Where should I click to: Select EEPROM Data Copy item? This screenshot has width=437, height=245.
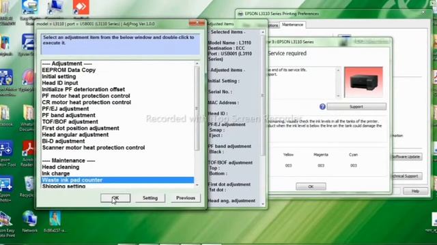point(68,70)
